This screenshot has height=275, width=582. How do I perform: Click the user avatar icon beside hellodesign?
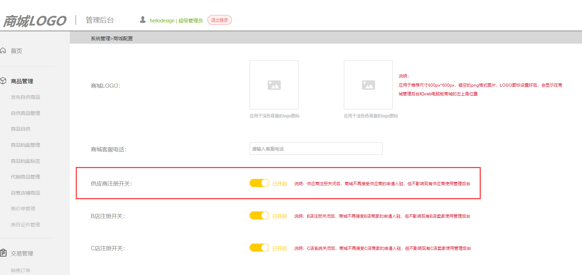[143, 20]
